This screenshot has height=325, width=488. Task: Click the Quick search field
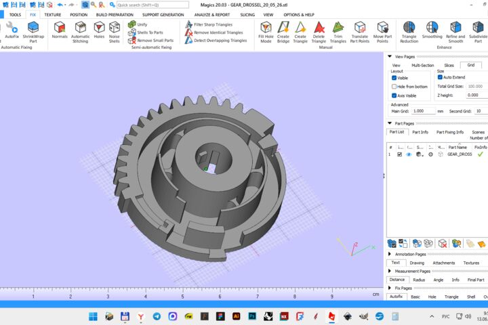(152, 5)
